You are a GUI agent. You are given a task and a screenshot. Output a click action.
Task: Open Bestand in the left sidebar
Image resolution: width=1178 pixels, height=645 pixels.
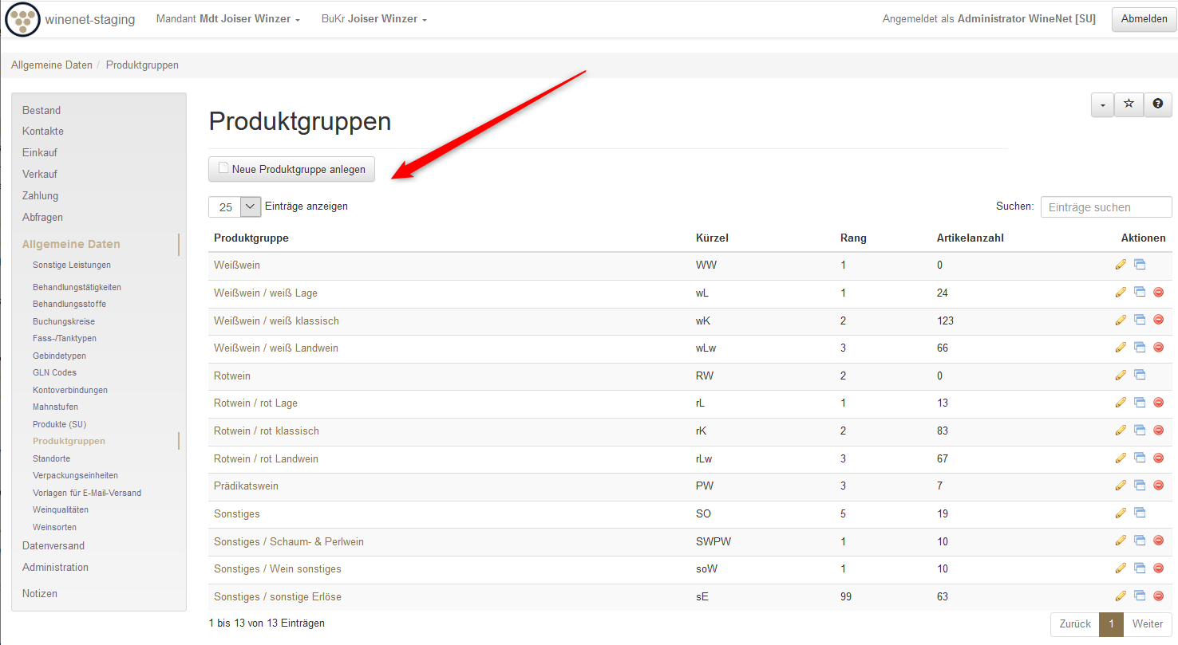point(42,110)
